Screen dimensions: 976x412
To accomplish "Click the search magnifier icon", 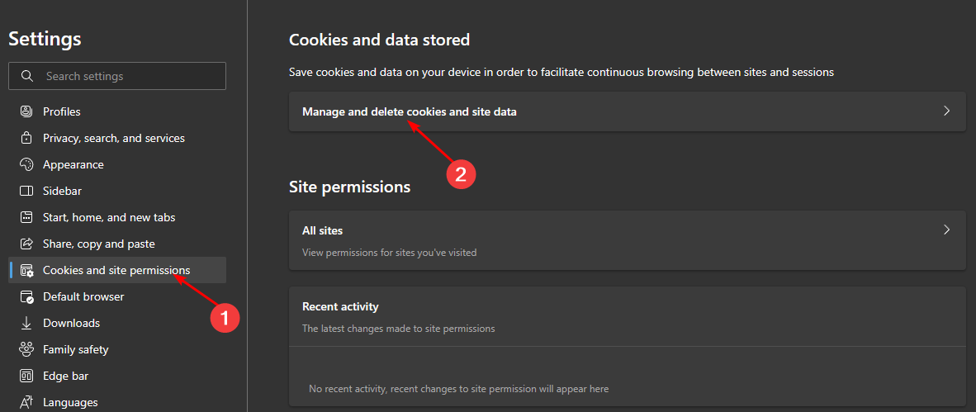I will coord(27,76).
